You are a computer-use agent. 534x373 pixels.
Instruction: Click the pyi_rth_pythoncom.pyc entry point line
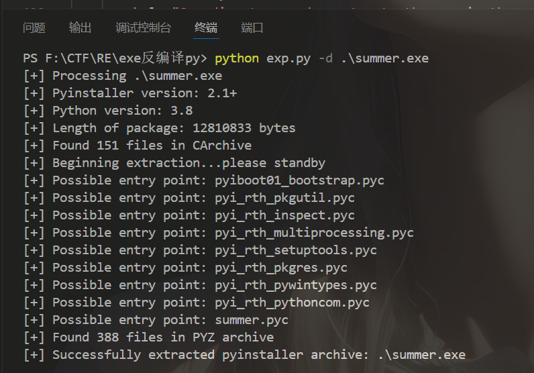[196, 303]
